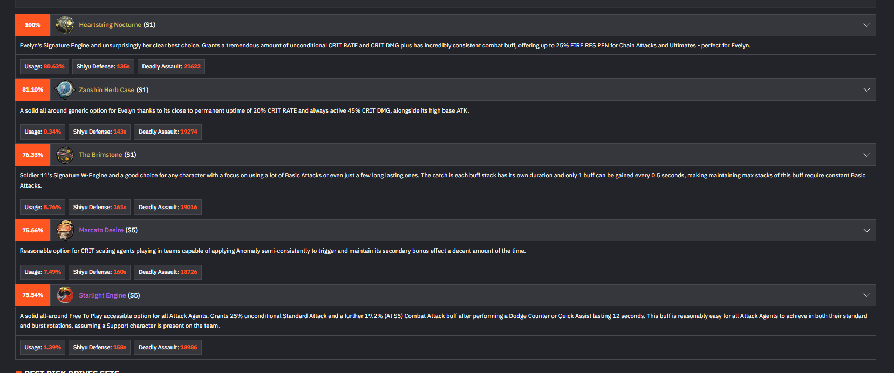The width and height of the screenshot is (894, 373).
Task: Open The Brimstone name link
Action: 100,155
